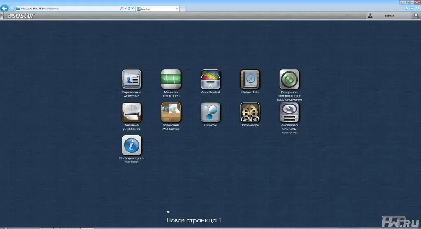Viewport: 421px width, 229px height.
Task: Open Параметры gears icon
Action: tap(250, 112)
